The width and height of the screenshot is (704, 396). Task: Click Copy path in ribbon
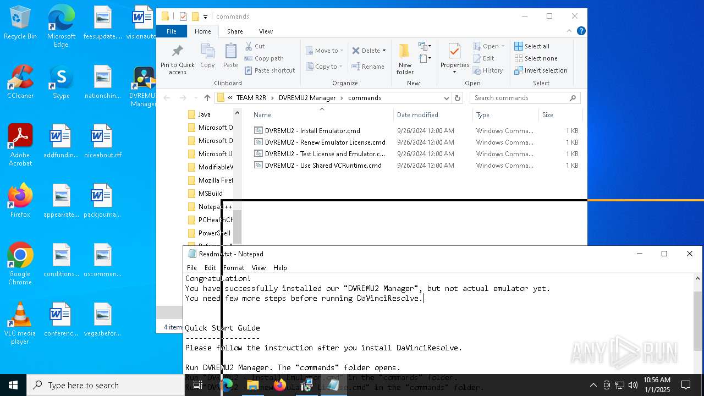(x=264, y=58)
